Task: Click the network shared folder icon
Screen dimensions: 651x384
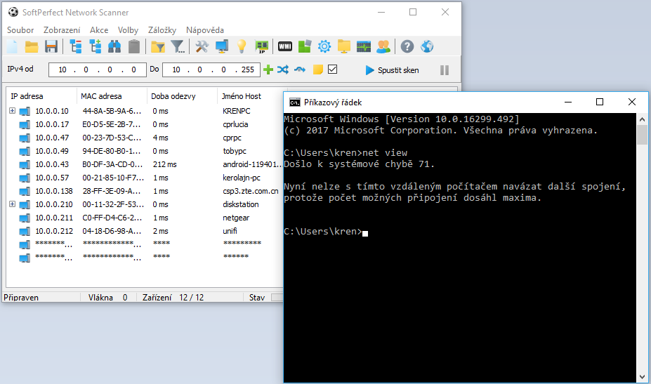Action: (344, 46)
